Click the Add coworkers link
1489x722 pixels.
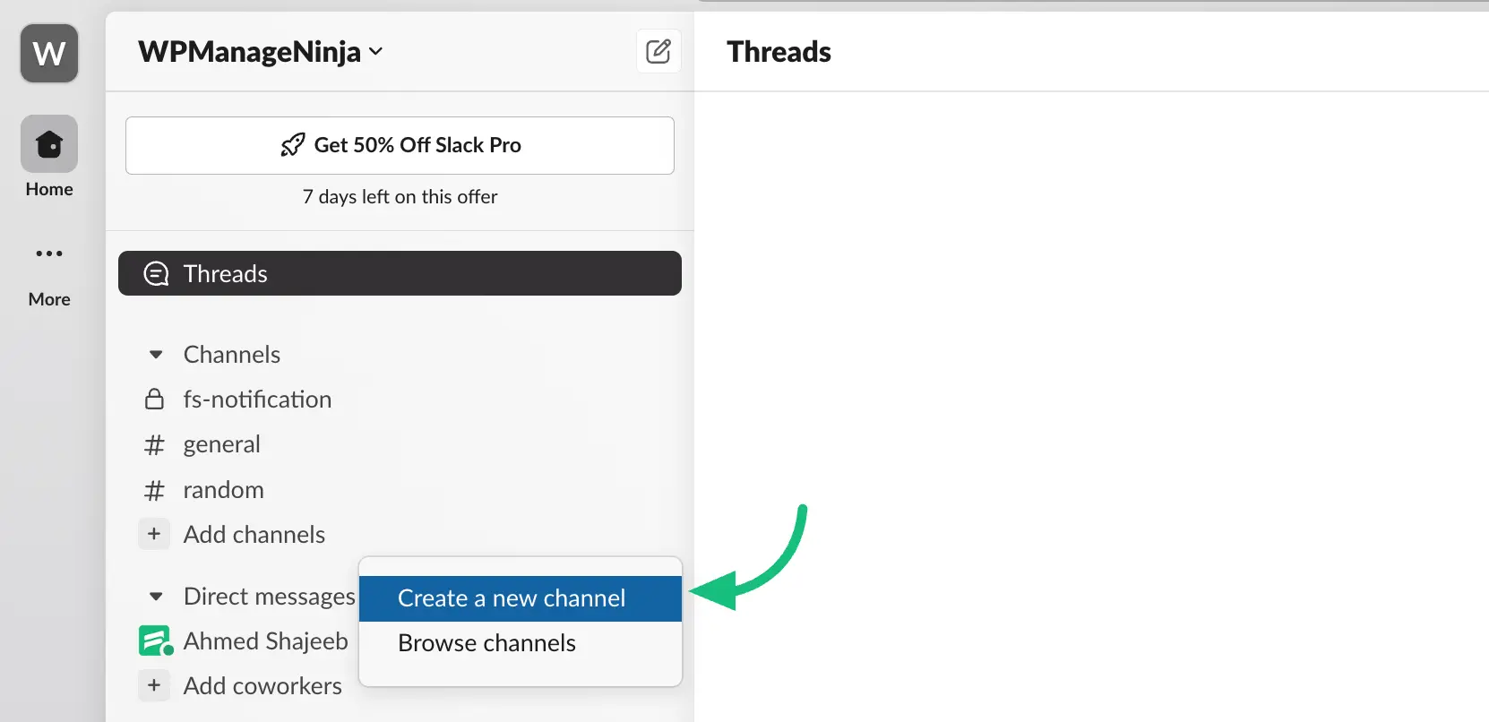click(263, 686)
